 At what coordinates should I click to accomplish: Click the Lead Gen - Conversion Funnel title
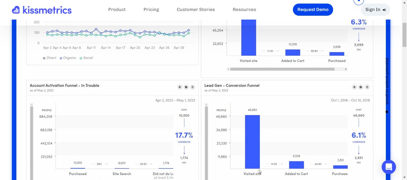tap(232, 85)
